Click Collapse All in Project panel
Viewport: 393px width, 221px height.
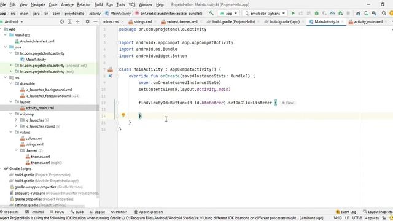point(77,22)
